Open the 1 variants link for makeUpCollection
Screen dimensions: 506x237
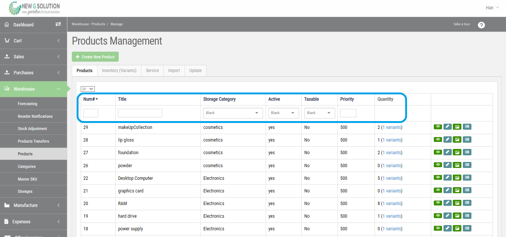point(392,127)
